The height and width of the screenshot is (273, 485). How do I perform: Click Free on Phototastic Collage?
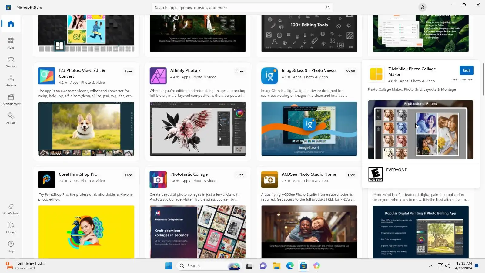tap(240, 175)
